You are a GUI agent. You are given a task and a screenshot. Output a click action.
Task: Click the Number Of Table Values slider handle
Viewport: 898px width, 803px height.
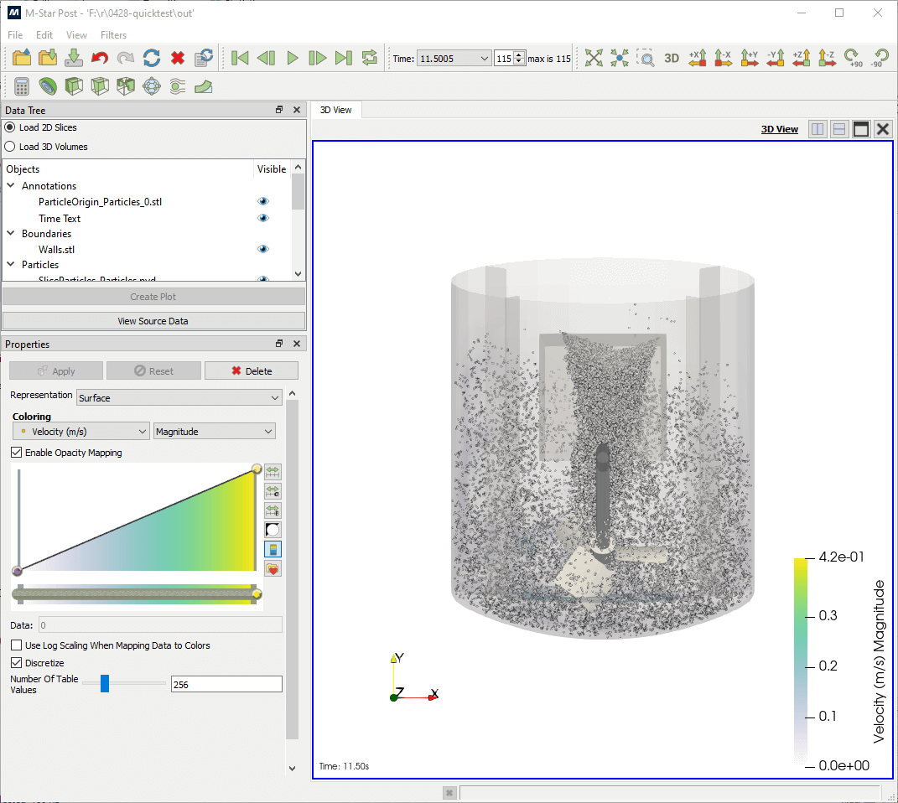[x=105, y=684]
